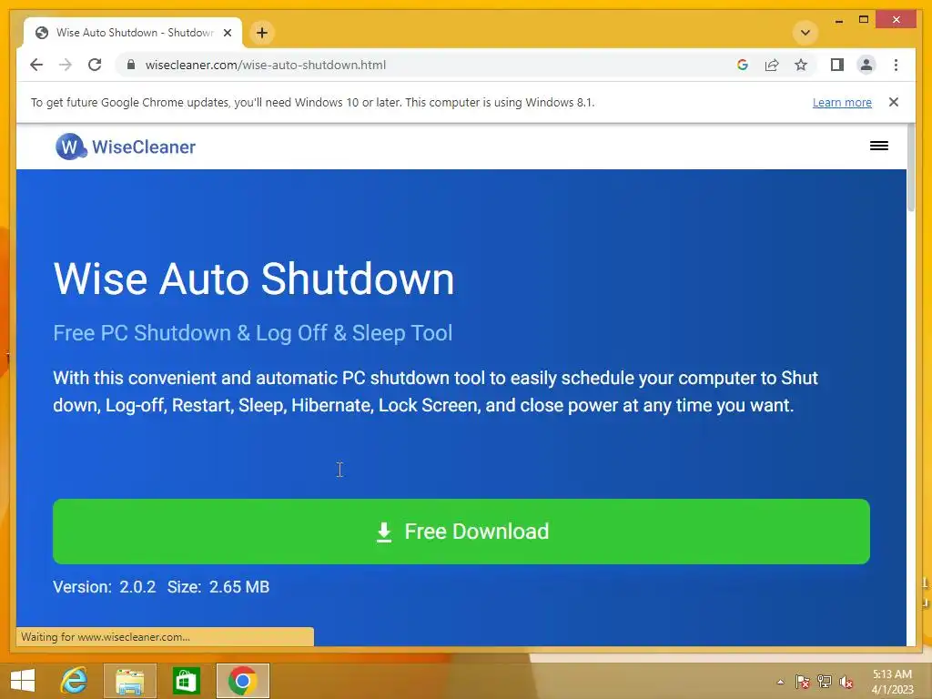Open the Chrome side panel

point(837,65)
